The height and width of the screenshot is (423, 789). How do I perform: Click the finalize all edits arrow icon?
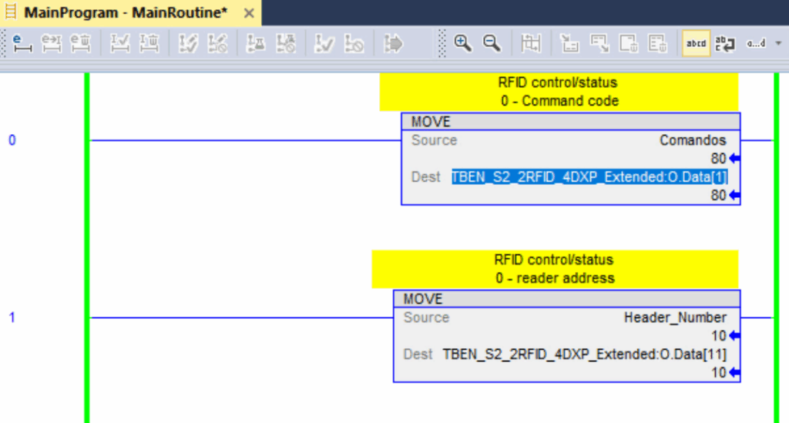pos(393,44)
